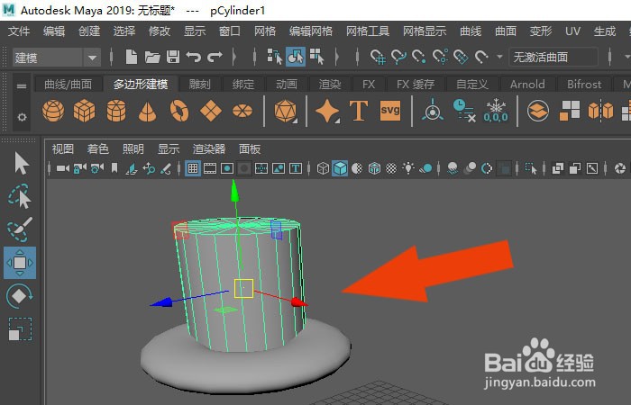Switch to the 雕刻 shelf tab

pyautogui.click(x=199, y=85)
